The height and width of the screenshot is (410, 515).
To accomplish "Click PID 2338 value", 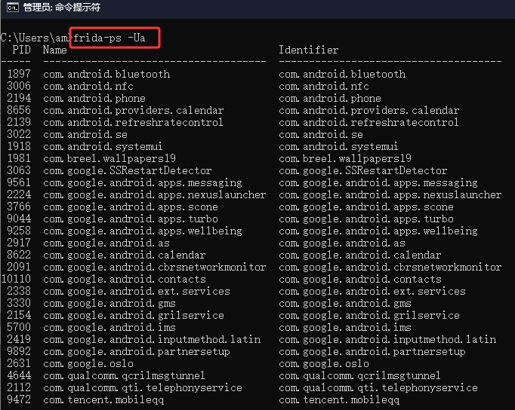I will click(19, 291).
